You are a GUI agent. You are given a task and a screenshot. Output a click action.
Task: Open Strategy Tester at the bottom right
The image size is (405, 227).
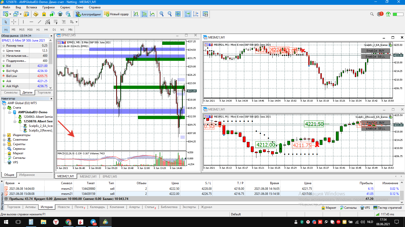pos(388,208)
